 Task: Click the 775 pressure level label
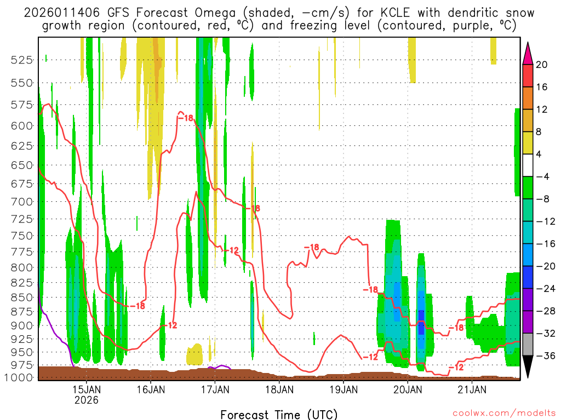point(22,252)
